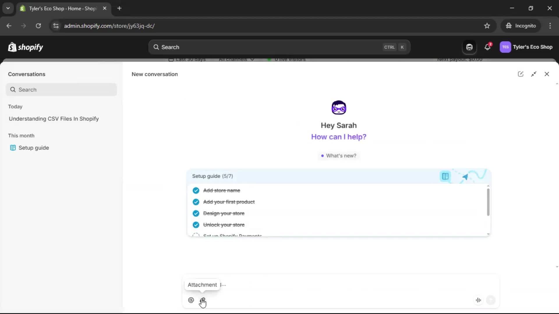Screen dimensions: 559x314
Task: Attach a file using the Attachment paperclip icon
Action: click(x=203, y=300)
